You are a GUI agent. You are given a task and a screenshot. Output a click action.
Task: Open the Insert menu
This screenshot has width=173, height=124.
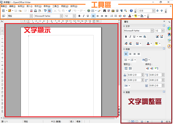(x=29, y=6)
